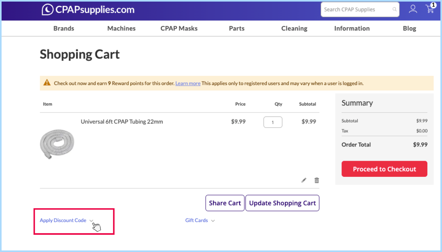This screenshot has width=442, height=252.
Task: Click the user account icon
Action: click(x=413, y=9)
